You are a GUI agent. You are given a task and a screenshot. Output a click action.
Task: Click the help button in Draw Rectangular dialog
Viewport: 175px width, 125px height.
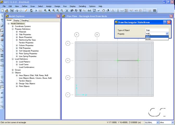coord(165,22)
